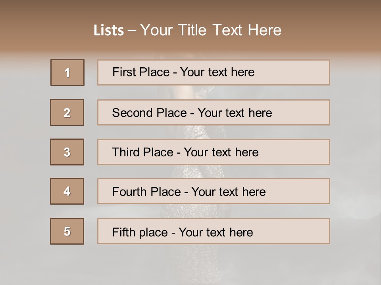
Task: Place cursor in Second Place row's Your text here
Action: tap(235, 113)
